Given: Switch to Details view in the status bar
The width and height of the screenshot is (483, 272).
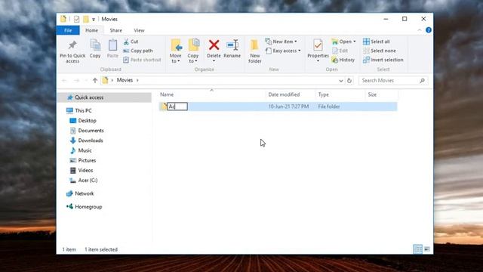Looking at the screenshot, I should tap(417, 249).
